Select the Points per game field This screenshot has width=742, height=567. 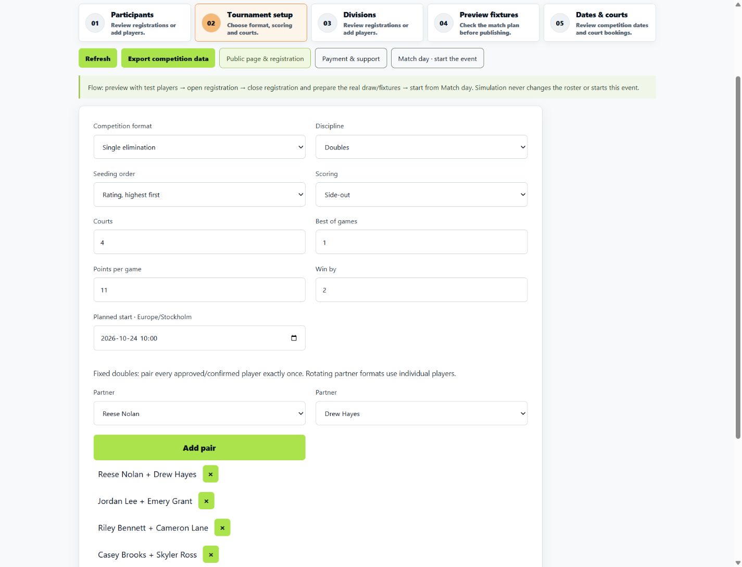point(199,290)
